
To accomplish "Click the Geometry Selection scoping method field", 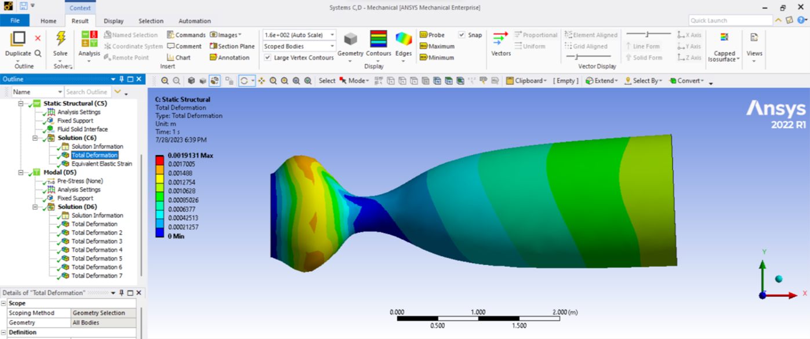I will pos(103,313).
